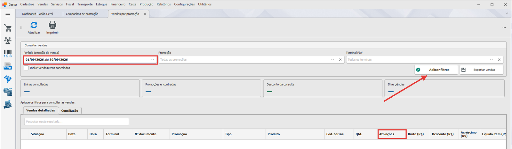Image resolution: width=512 pixels, height=149 pixels.
Task: Click the Atualizar refresh icon
Action: [34, 25]
